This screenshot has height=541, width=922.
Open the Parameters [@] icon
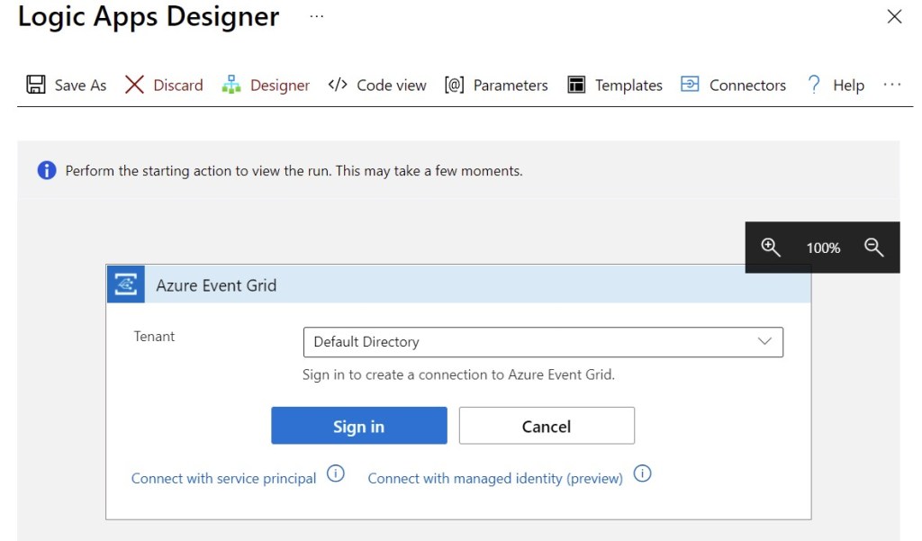[454, 85]
